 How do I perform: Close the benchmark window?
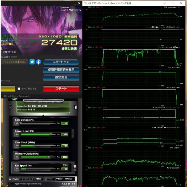pyautogui.click(x=79, y=3)
